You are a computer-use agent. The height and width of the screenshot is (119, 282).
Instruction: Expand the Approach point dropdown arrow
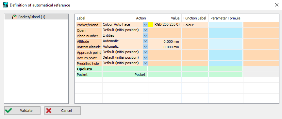click(x=145, y=52)
